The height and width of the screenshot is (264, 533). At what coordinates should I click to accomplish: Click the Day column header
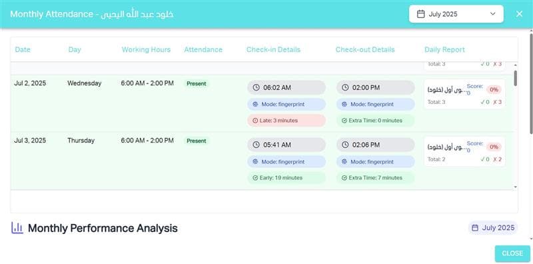point(75,50)
